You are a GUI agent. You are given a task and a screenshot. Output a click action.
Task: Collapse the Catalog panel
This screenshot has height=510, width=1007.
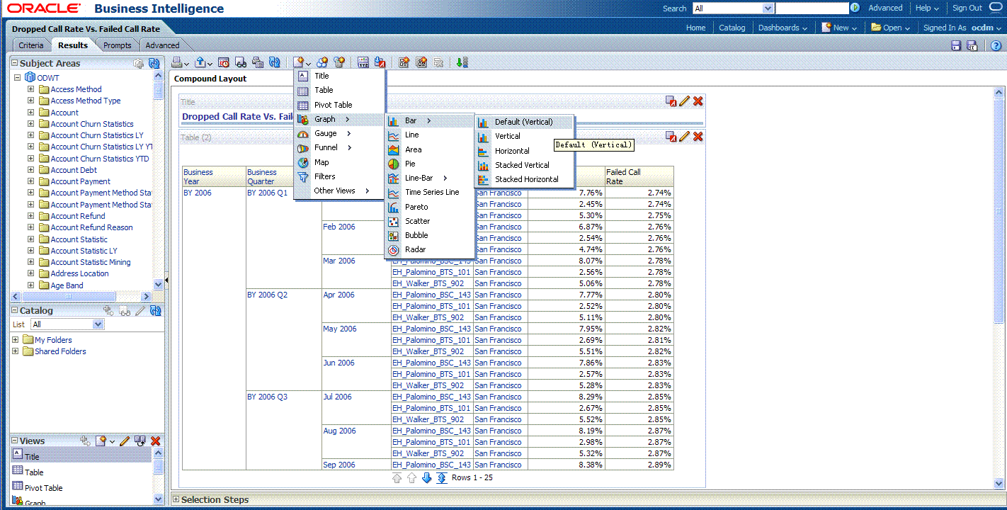14,310
